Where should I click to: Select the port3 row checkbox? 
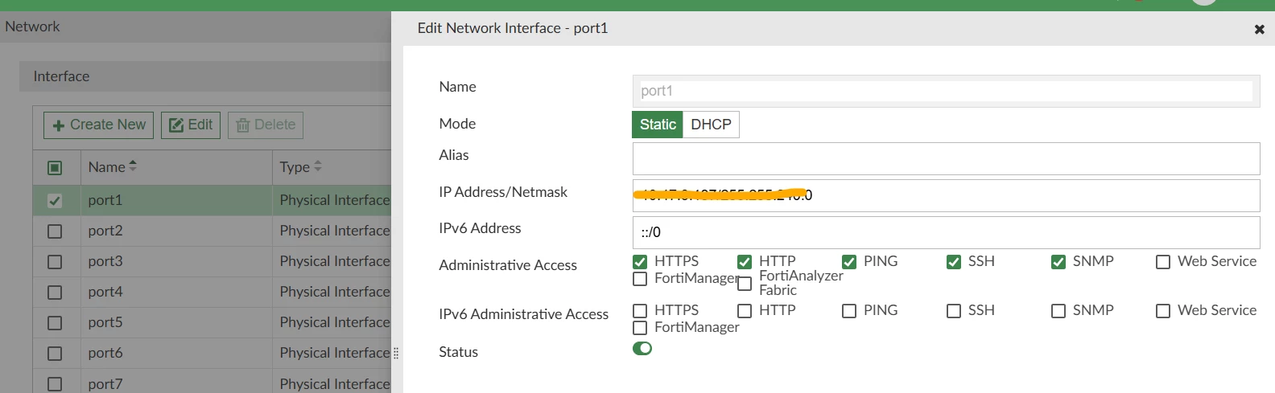(x=55, y=261)
